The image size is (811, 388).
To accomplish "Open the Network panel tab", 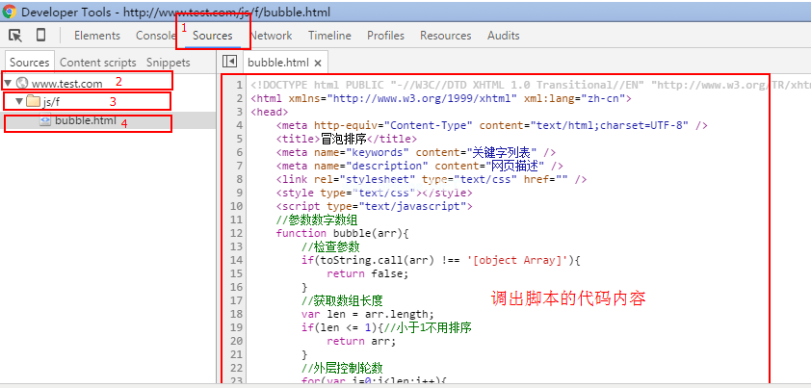I will coord(271,36).
